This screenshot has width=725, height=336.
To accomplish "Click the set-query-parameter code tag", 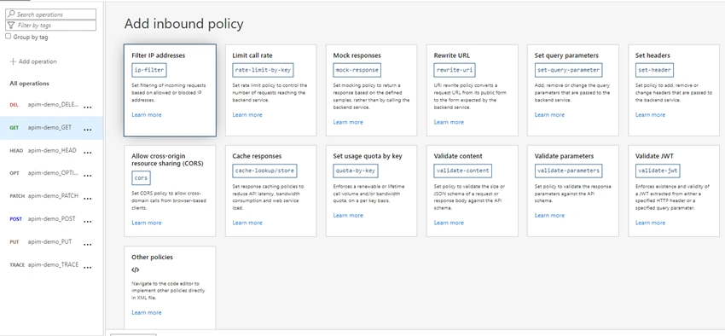I will pos(568,70).
